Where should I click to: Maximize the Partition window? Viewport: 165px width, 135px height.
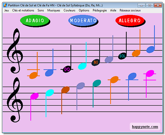150,5
